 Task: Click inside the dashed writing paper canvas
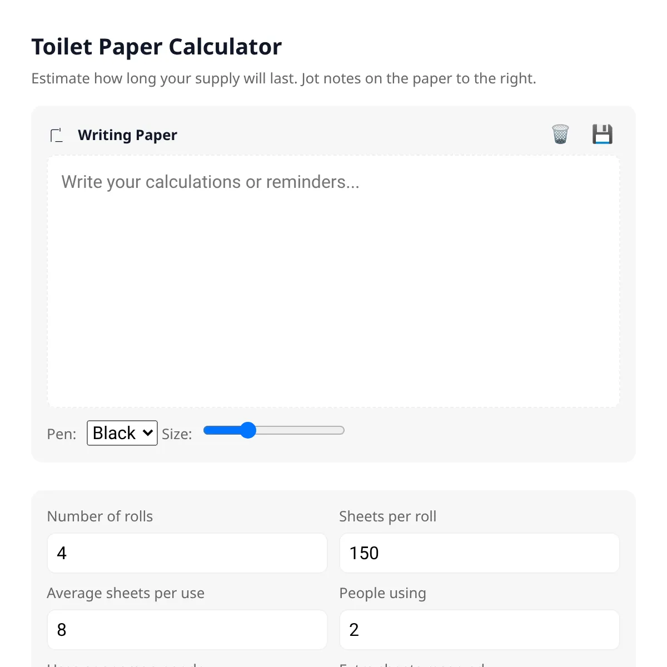[333, 281]
